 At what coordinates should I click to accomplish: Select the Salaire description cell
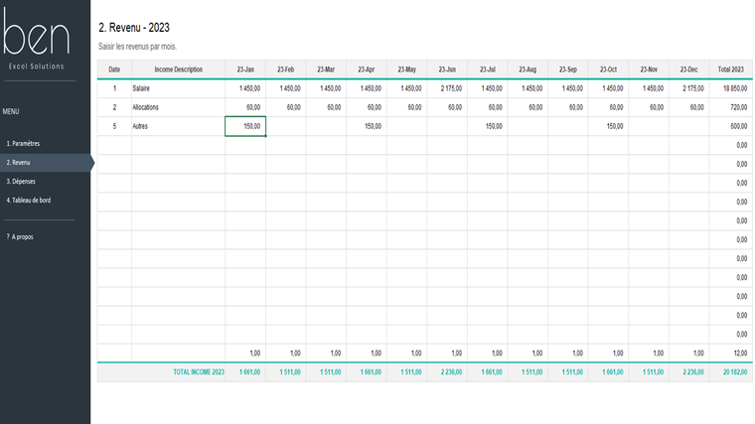pos(178,88)
